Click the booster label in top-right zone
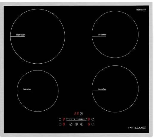The image size is (154, 138). pos(102,34)
